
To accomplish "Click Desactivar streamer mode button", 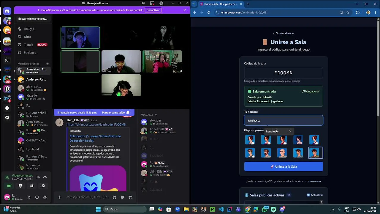I will coord(153,10).
